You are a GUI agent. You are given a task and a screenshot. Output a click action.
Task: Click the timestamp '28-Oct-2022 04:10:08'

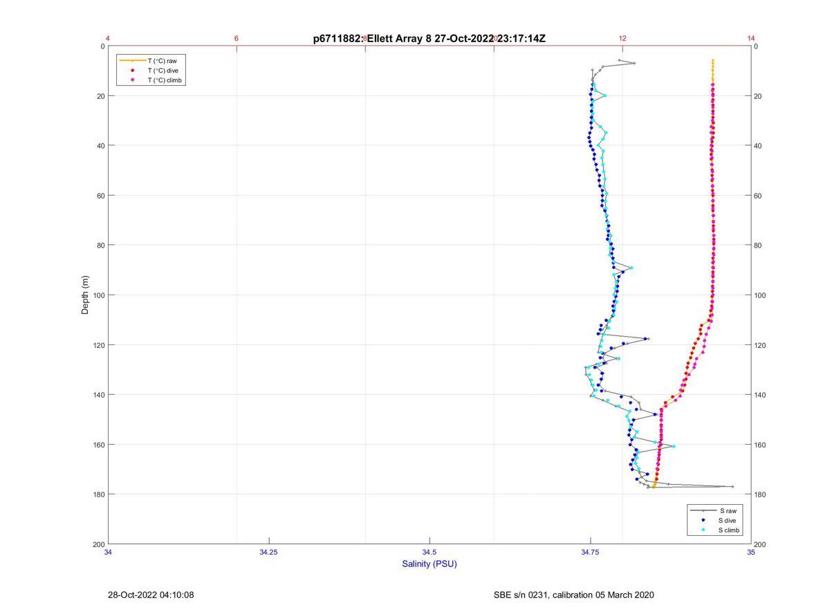pos(151,595)
